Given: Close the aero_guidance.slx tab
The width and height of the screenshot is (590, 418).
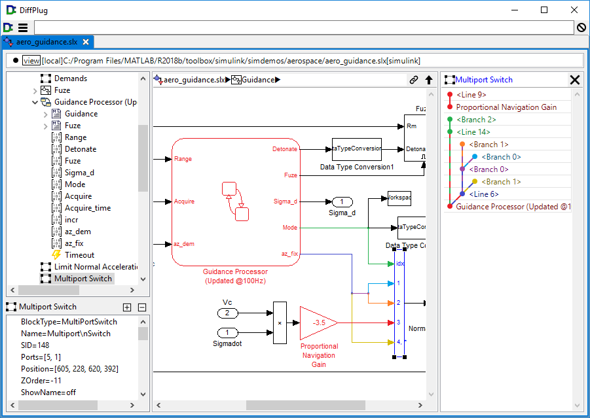Looking at the screenshot, I should 86,42.
